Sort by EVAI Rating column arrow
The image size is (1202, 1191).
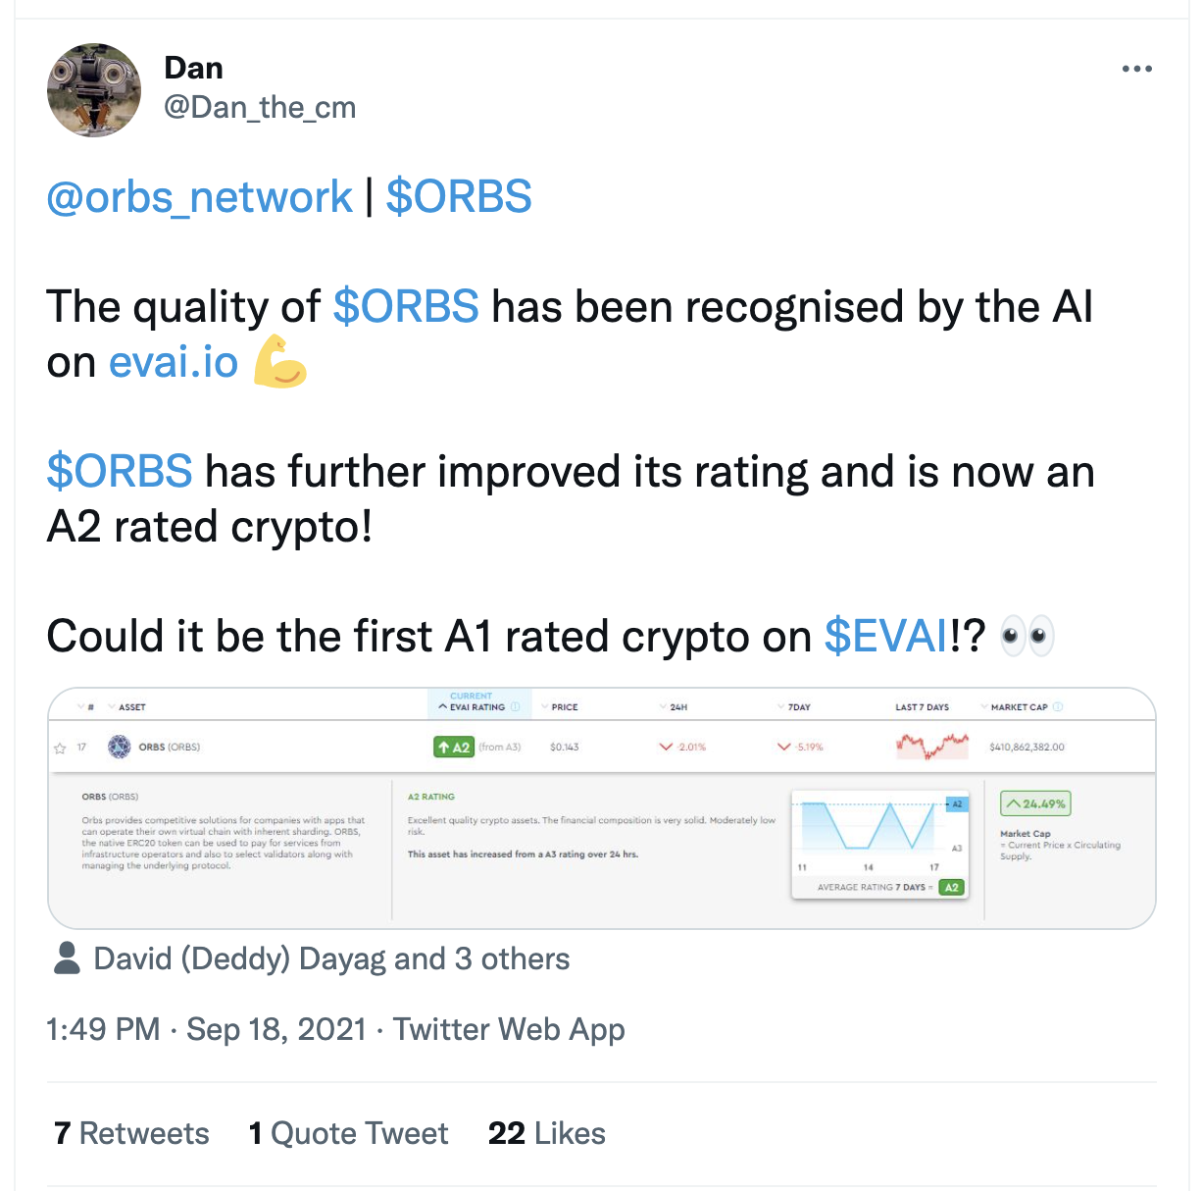(443, 706)
